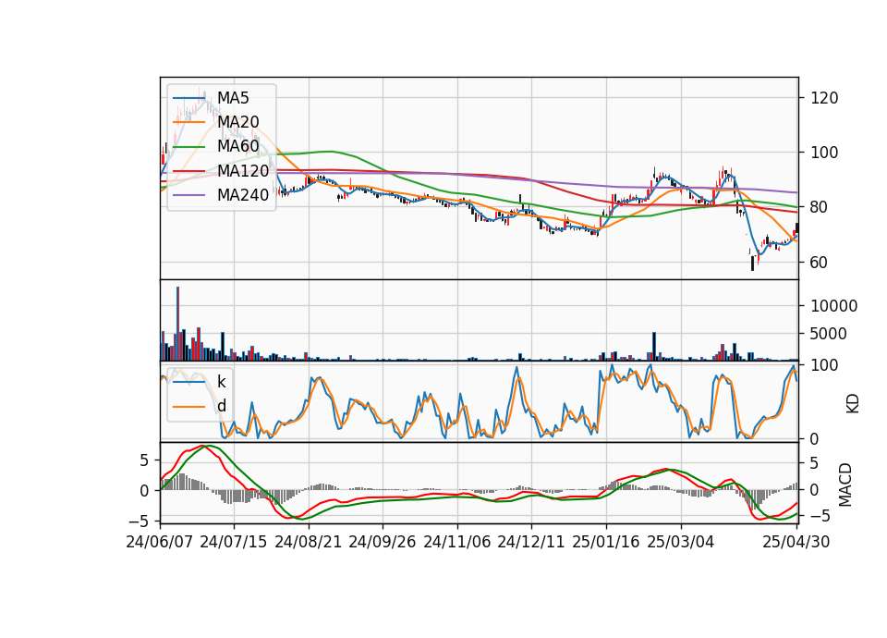Click the blue MA5 legend line sample
Screen dimensions: 887x638
point(188,98)
